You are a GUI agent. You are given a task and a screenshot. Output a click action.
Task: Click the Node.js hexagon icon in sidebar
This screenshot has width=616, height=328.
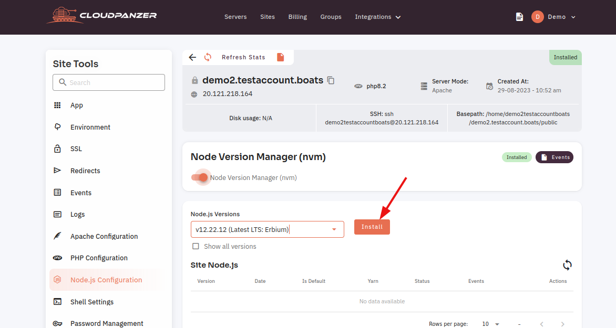pyautogui.click(x=57, y=280)
